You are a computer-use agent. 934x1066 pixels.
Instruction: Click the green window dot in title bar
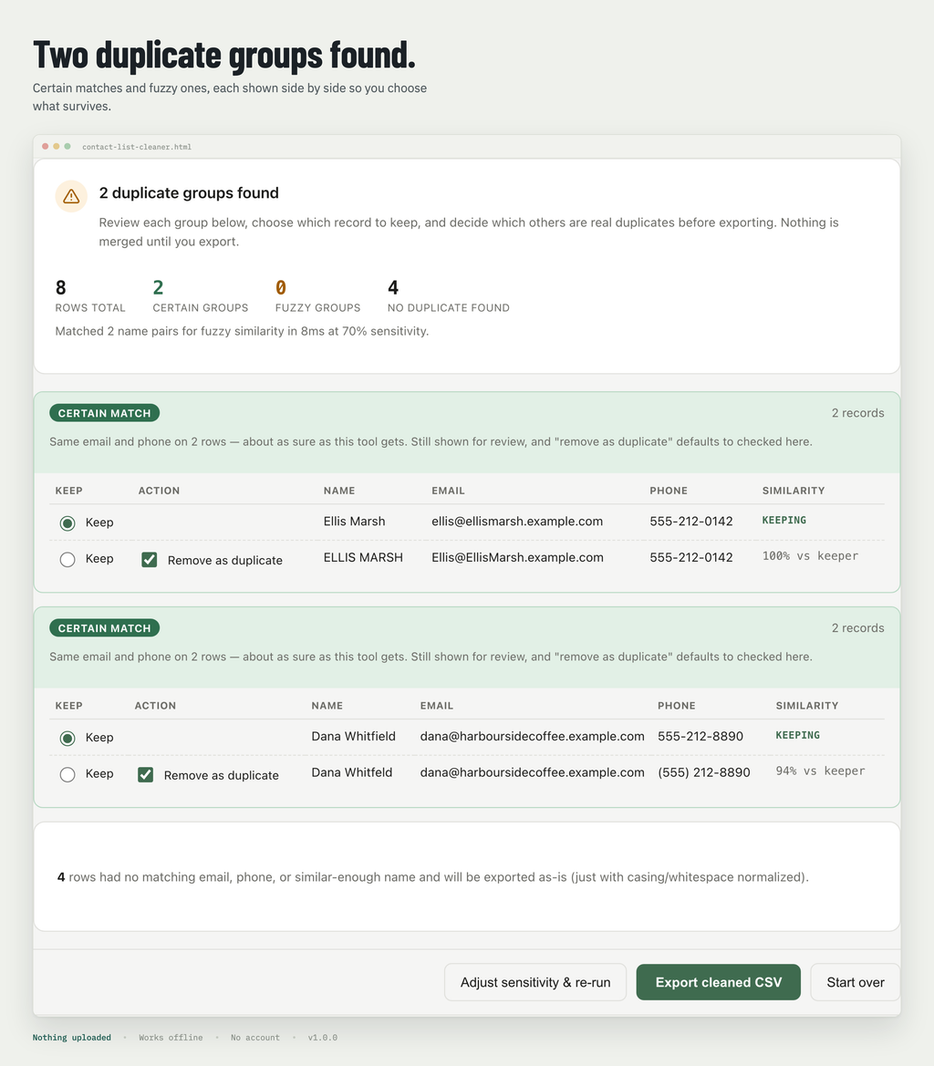click(x=67, y=146)
